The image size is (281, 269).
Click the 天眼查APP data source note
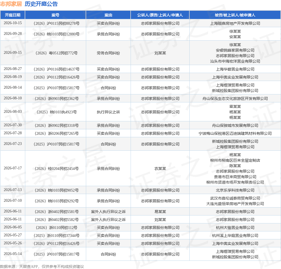coord(42,267)
